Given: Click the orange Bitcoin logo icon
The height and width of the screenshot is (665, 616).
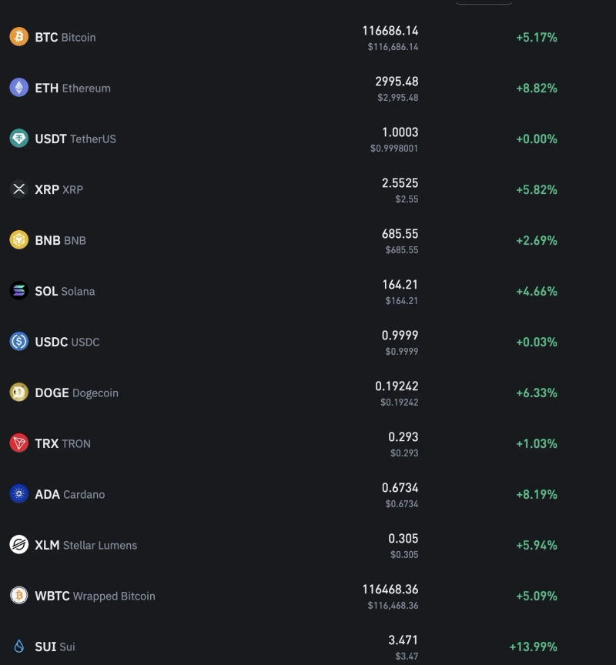Looking at the screenshot, I should point(18,37).
